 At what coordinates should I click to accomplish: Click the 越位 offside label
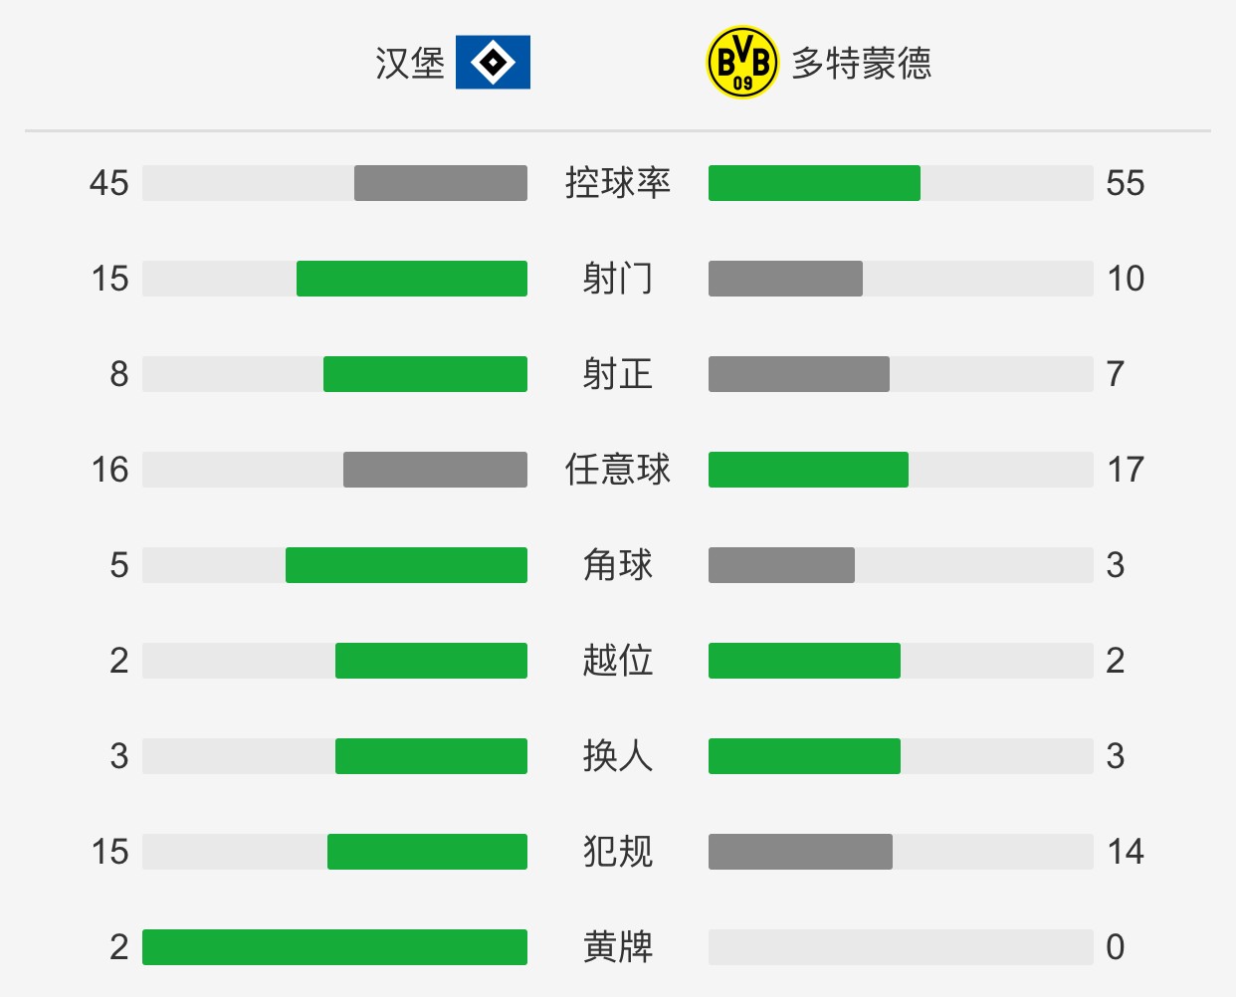click(618, 661)
